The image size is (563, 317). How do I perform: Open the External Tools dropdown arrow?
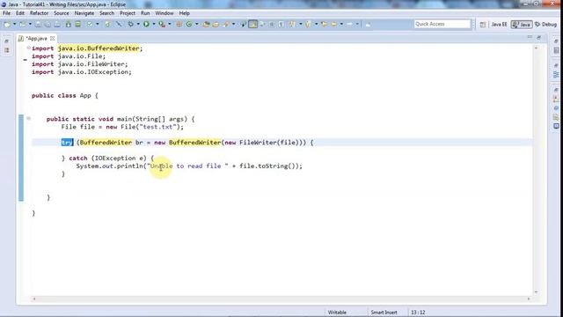[170, 25]
